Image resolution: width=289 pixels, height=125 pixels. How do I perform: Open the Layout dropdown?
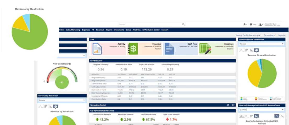click(282, 35)
